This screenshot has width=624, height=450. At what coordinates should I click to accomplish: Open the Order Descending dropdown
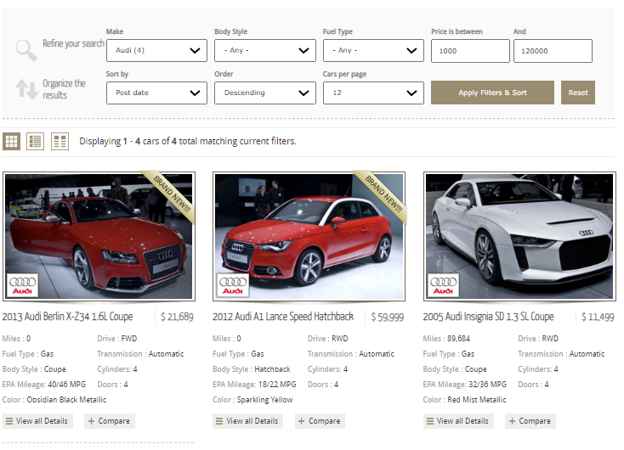(x=265, y=93)
